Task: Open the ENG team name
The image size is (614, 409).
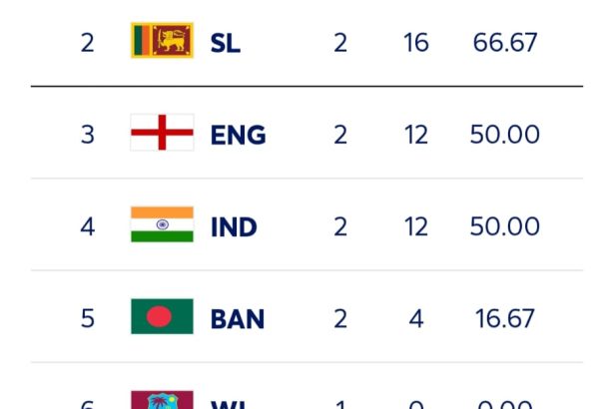Action: coord(238,135)
